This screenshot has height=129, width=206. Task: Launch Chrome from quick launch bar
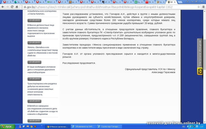point(31,127)
